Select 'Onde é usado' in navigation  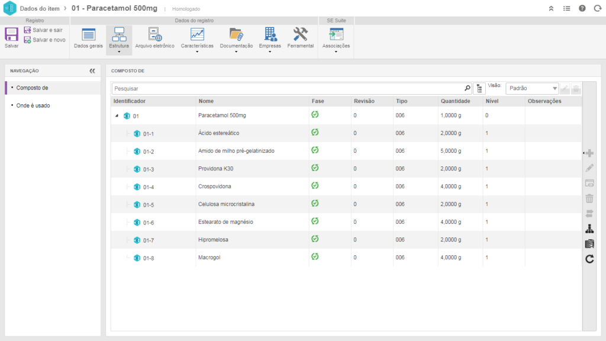33,105
